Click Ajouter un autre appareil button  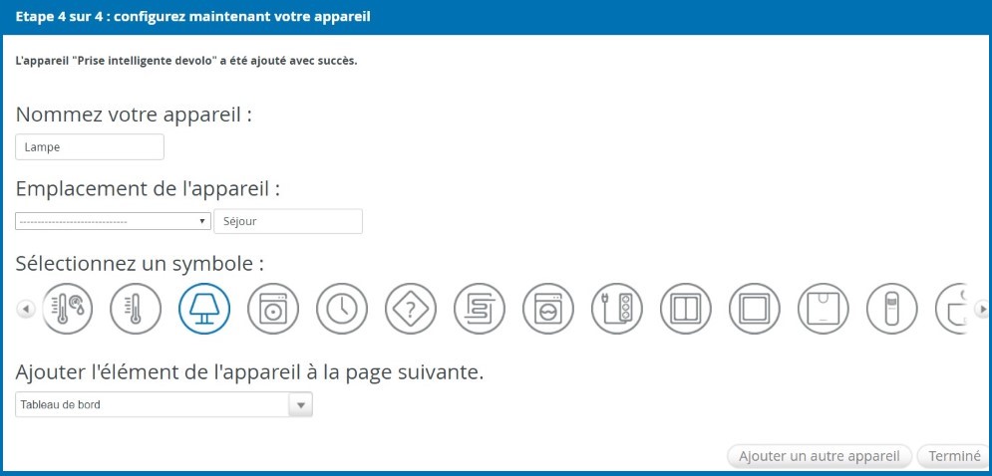(x=820, y=456)
